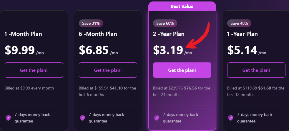The width and height of the screenshot is (289, 131).
Task: Click the Save 31% badge
Action: (91, 23)
